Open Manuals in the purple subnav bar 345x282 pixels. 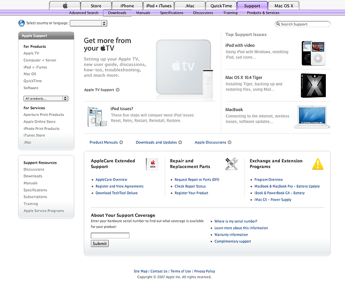143,13
